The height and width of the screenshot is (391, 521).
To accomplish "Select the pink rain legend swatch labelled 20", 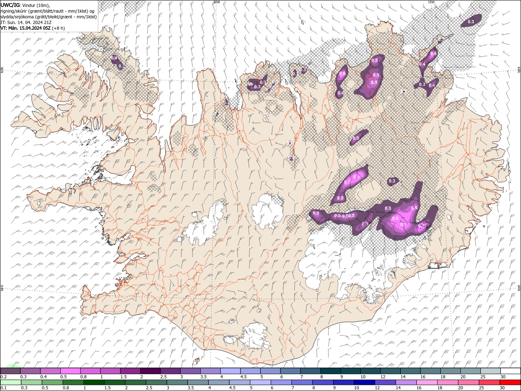I will click(x=468, y=382).
